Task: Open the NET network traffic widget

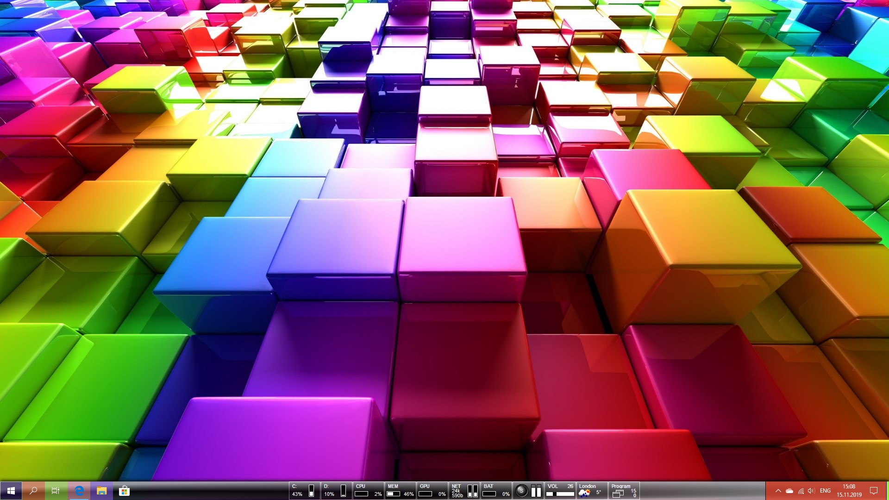Action: (x=464, y=490)
